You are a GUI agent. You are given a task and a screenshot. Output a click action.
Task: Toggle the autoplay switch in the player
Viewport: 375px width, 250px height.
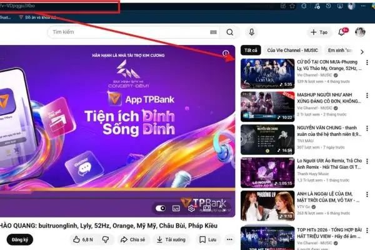pos(161,208)
